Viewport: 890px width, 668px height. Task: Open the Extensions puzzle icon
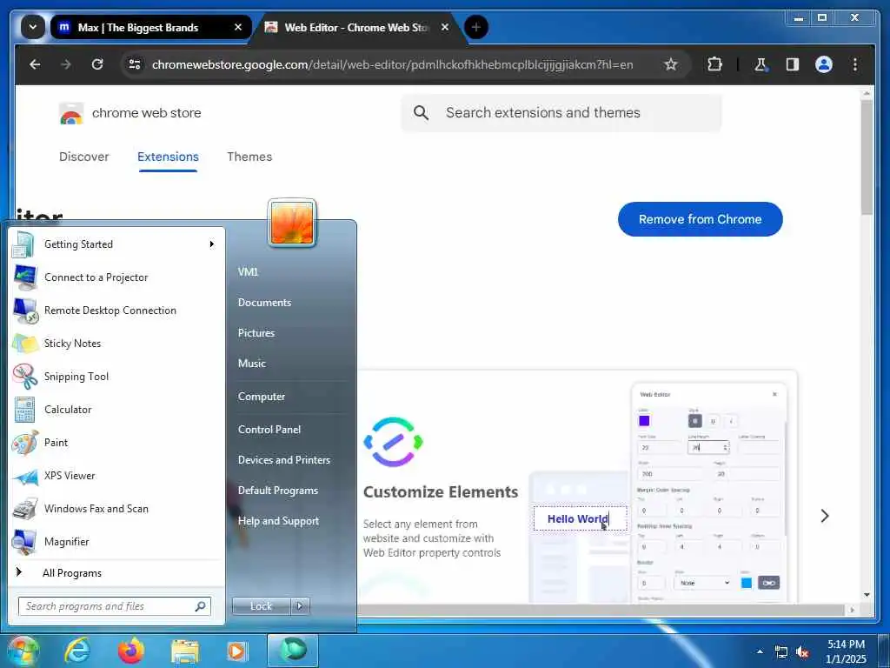[x=714, y=64]
